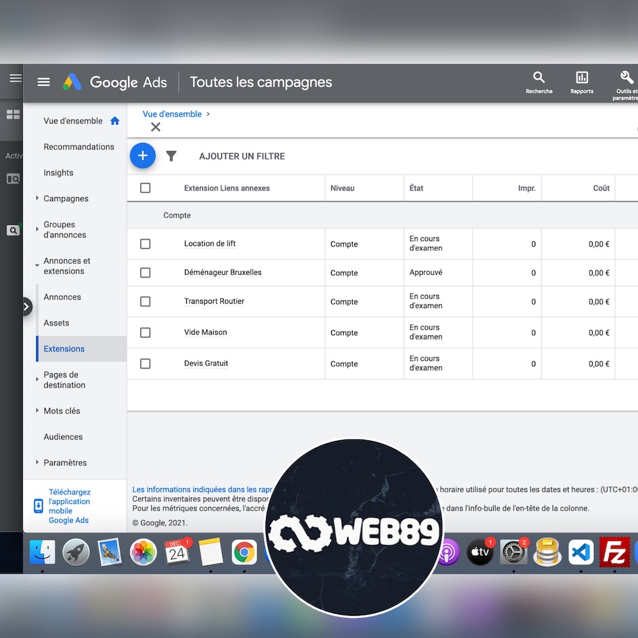
Task: Open Notes app in the dock
Action: pyautogui.click(x=211, y=552)
